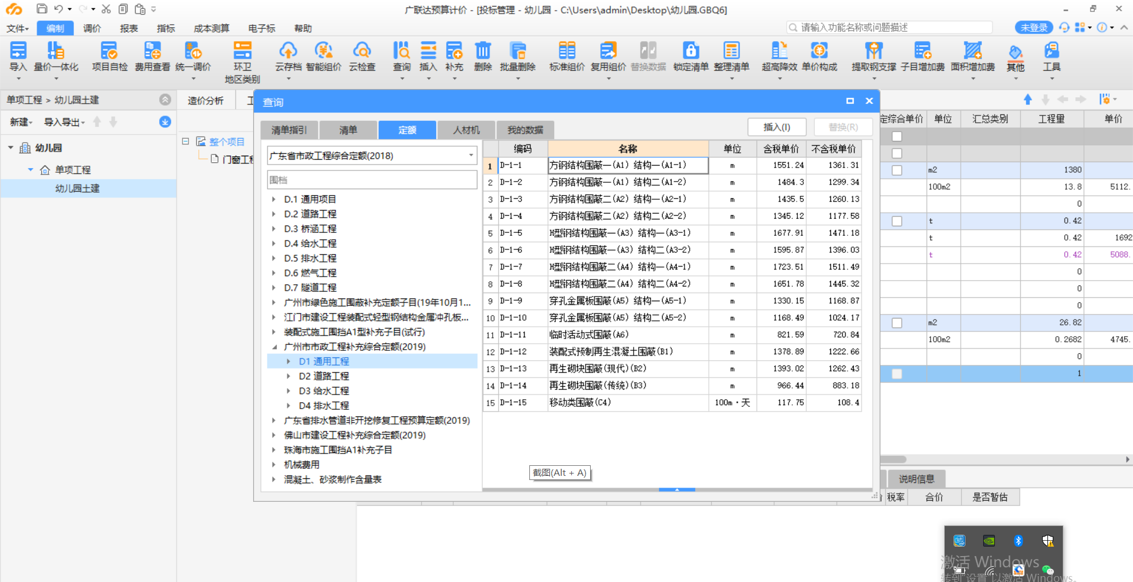Click the 未登录 login button
Viewport: 1133px width, 582px height.
(1034, 28)
